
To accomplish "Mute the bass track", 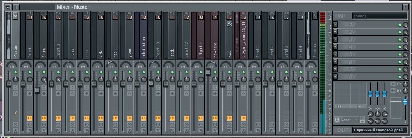I will (x=87, y=72).
